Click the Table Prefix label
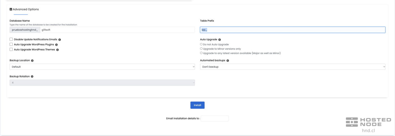 tap(207, 21)
